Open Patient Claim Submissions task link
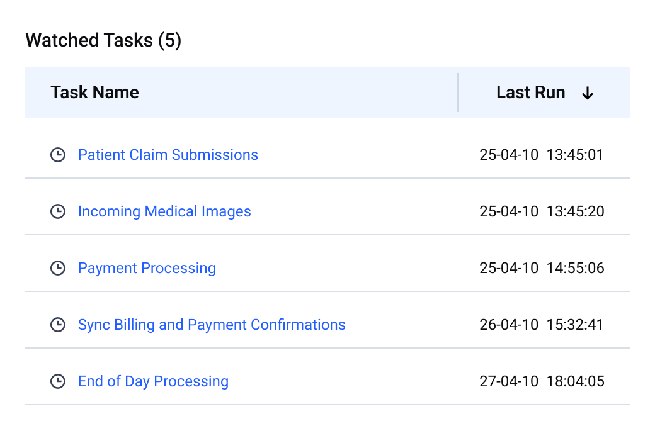This screenshot has width=655, height=443. pos(168,155)
